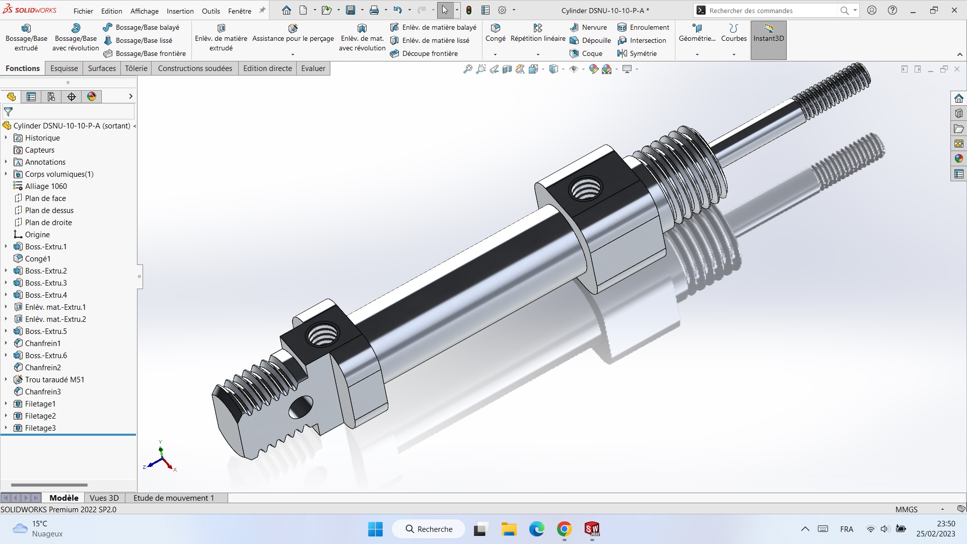
Task: Open Edition menu
Action: (x=111, y=11)
